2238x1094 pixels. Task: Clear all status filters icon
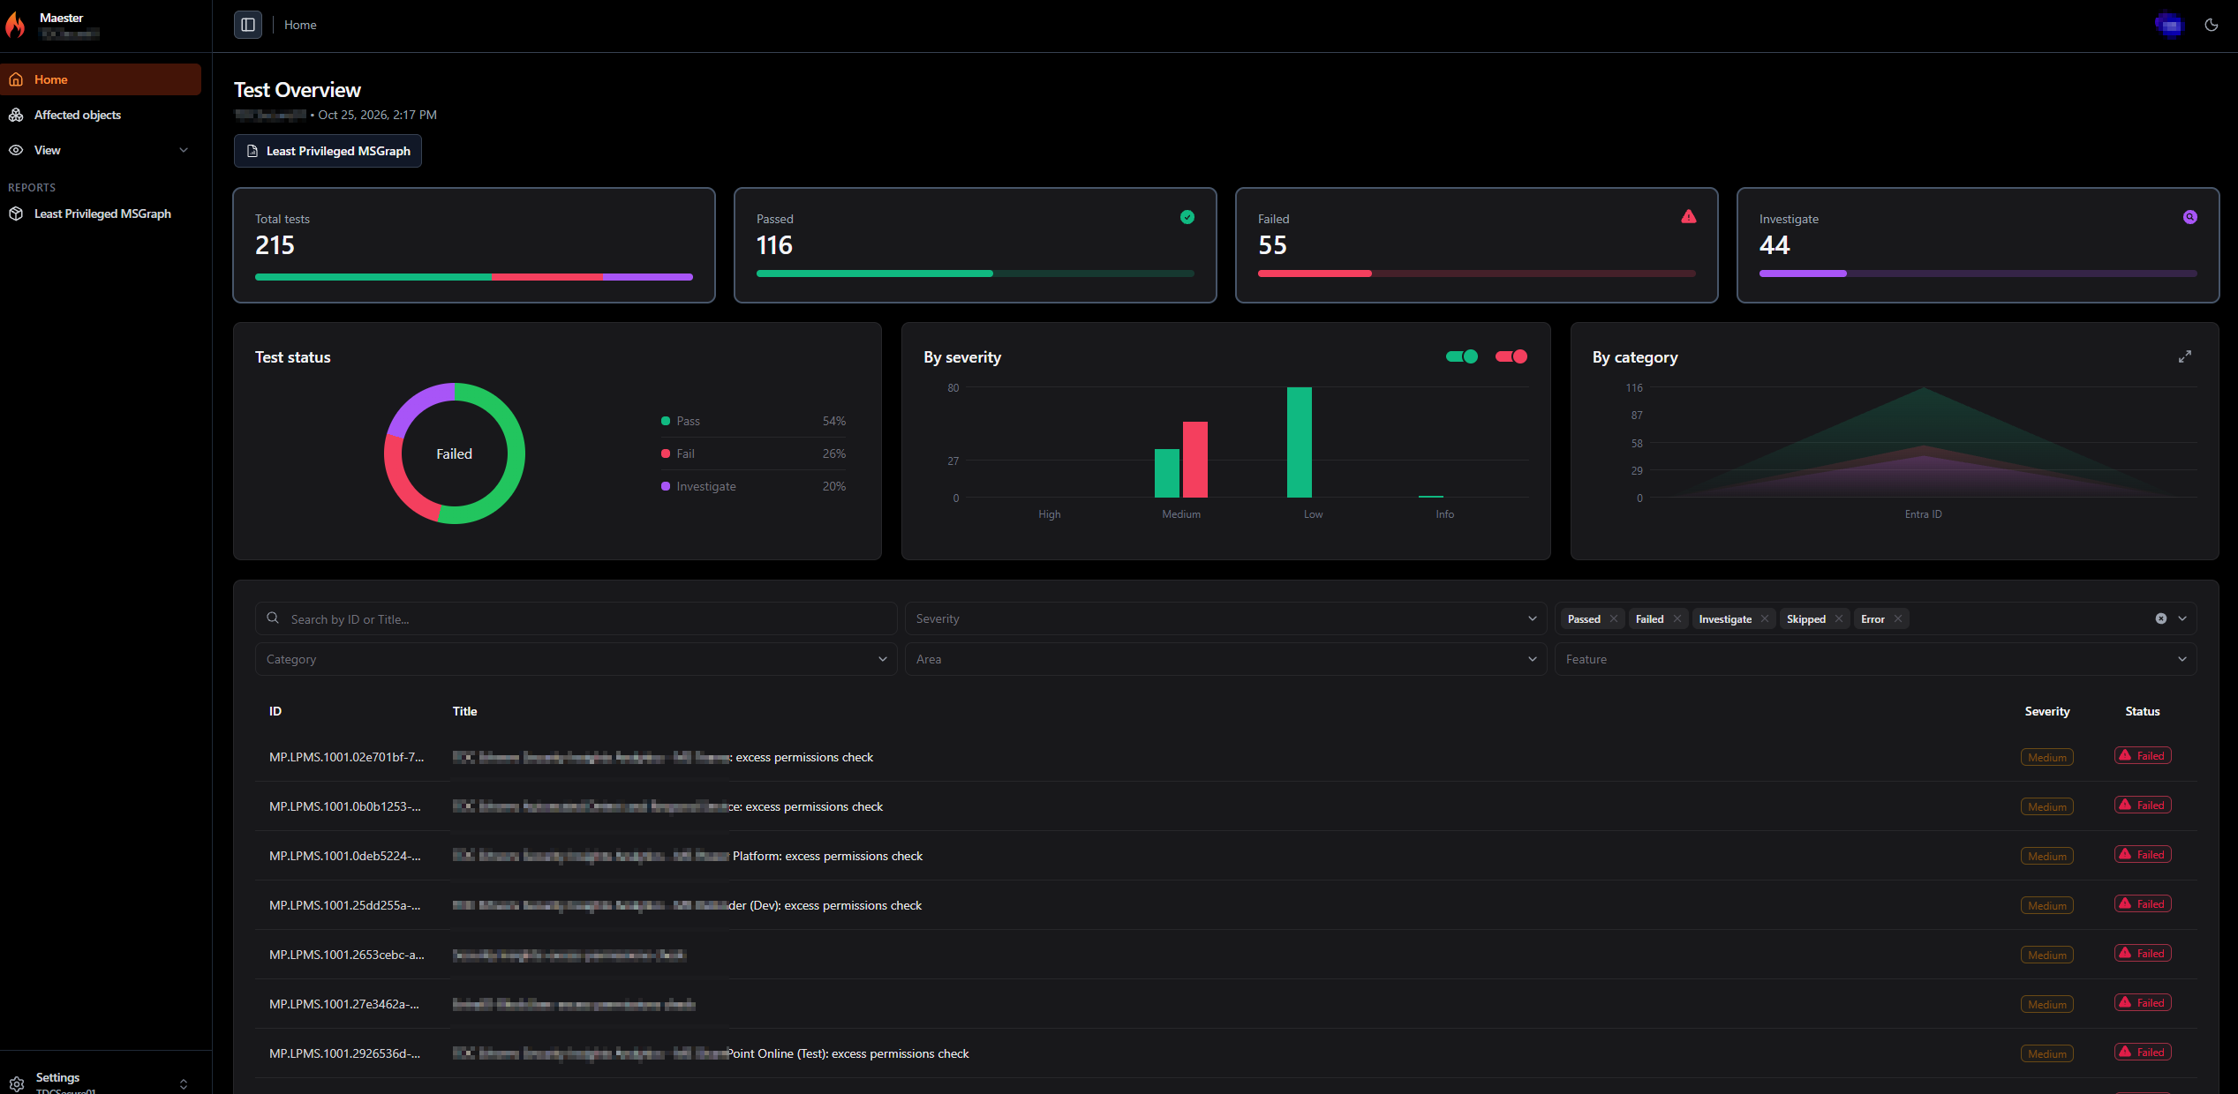2160,618
